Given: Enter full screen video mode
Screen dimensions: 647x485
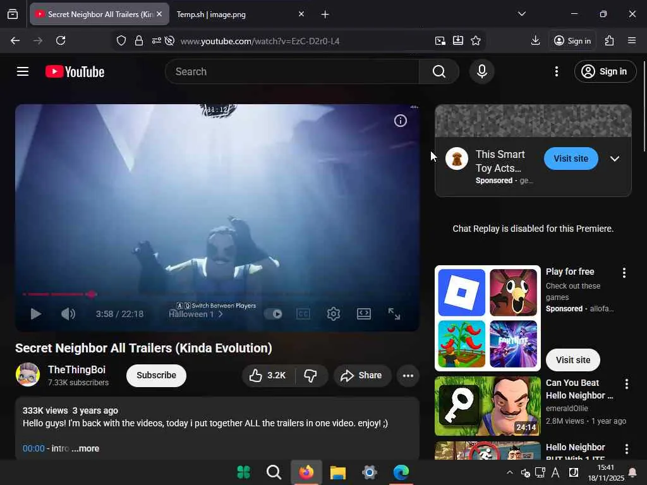Looking at the screenshot, I should tap(394, 314).
